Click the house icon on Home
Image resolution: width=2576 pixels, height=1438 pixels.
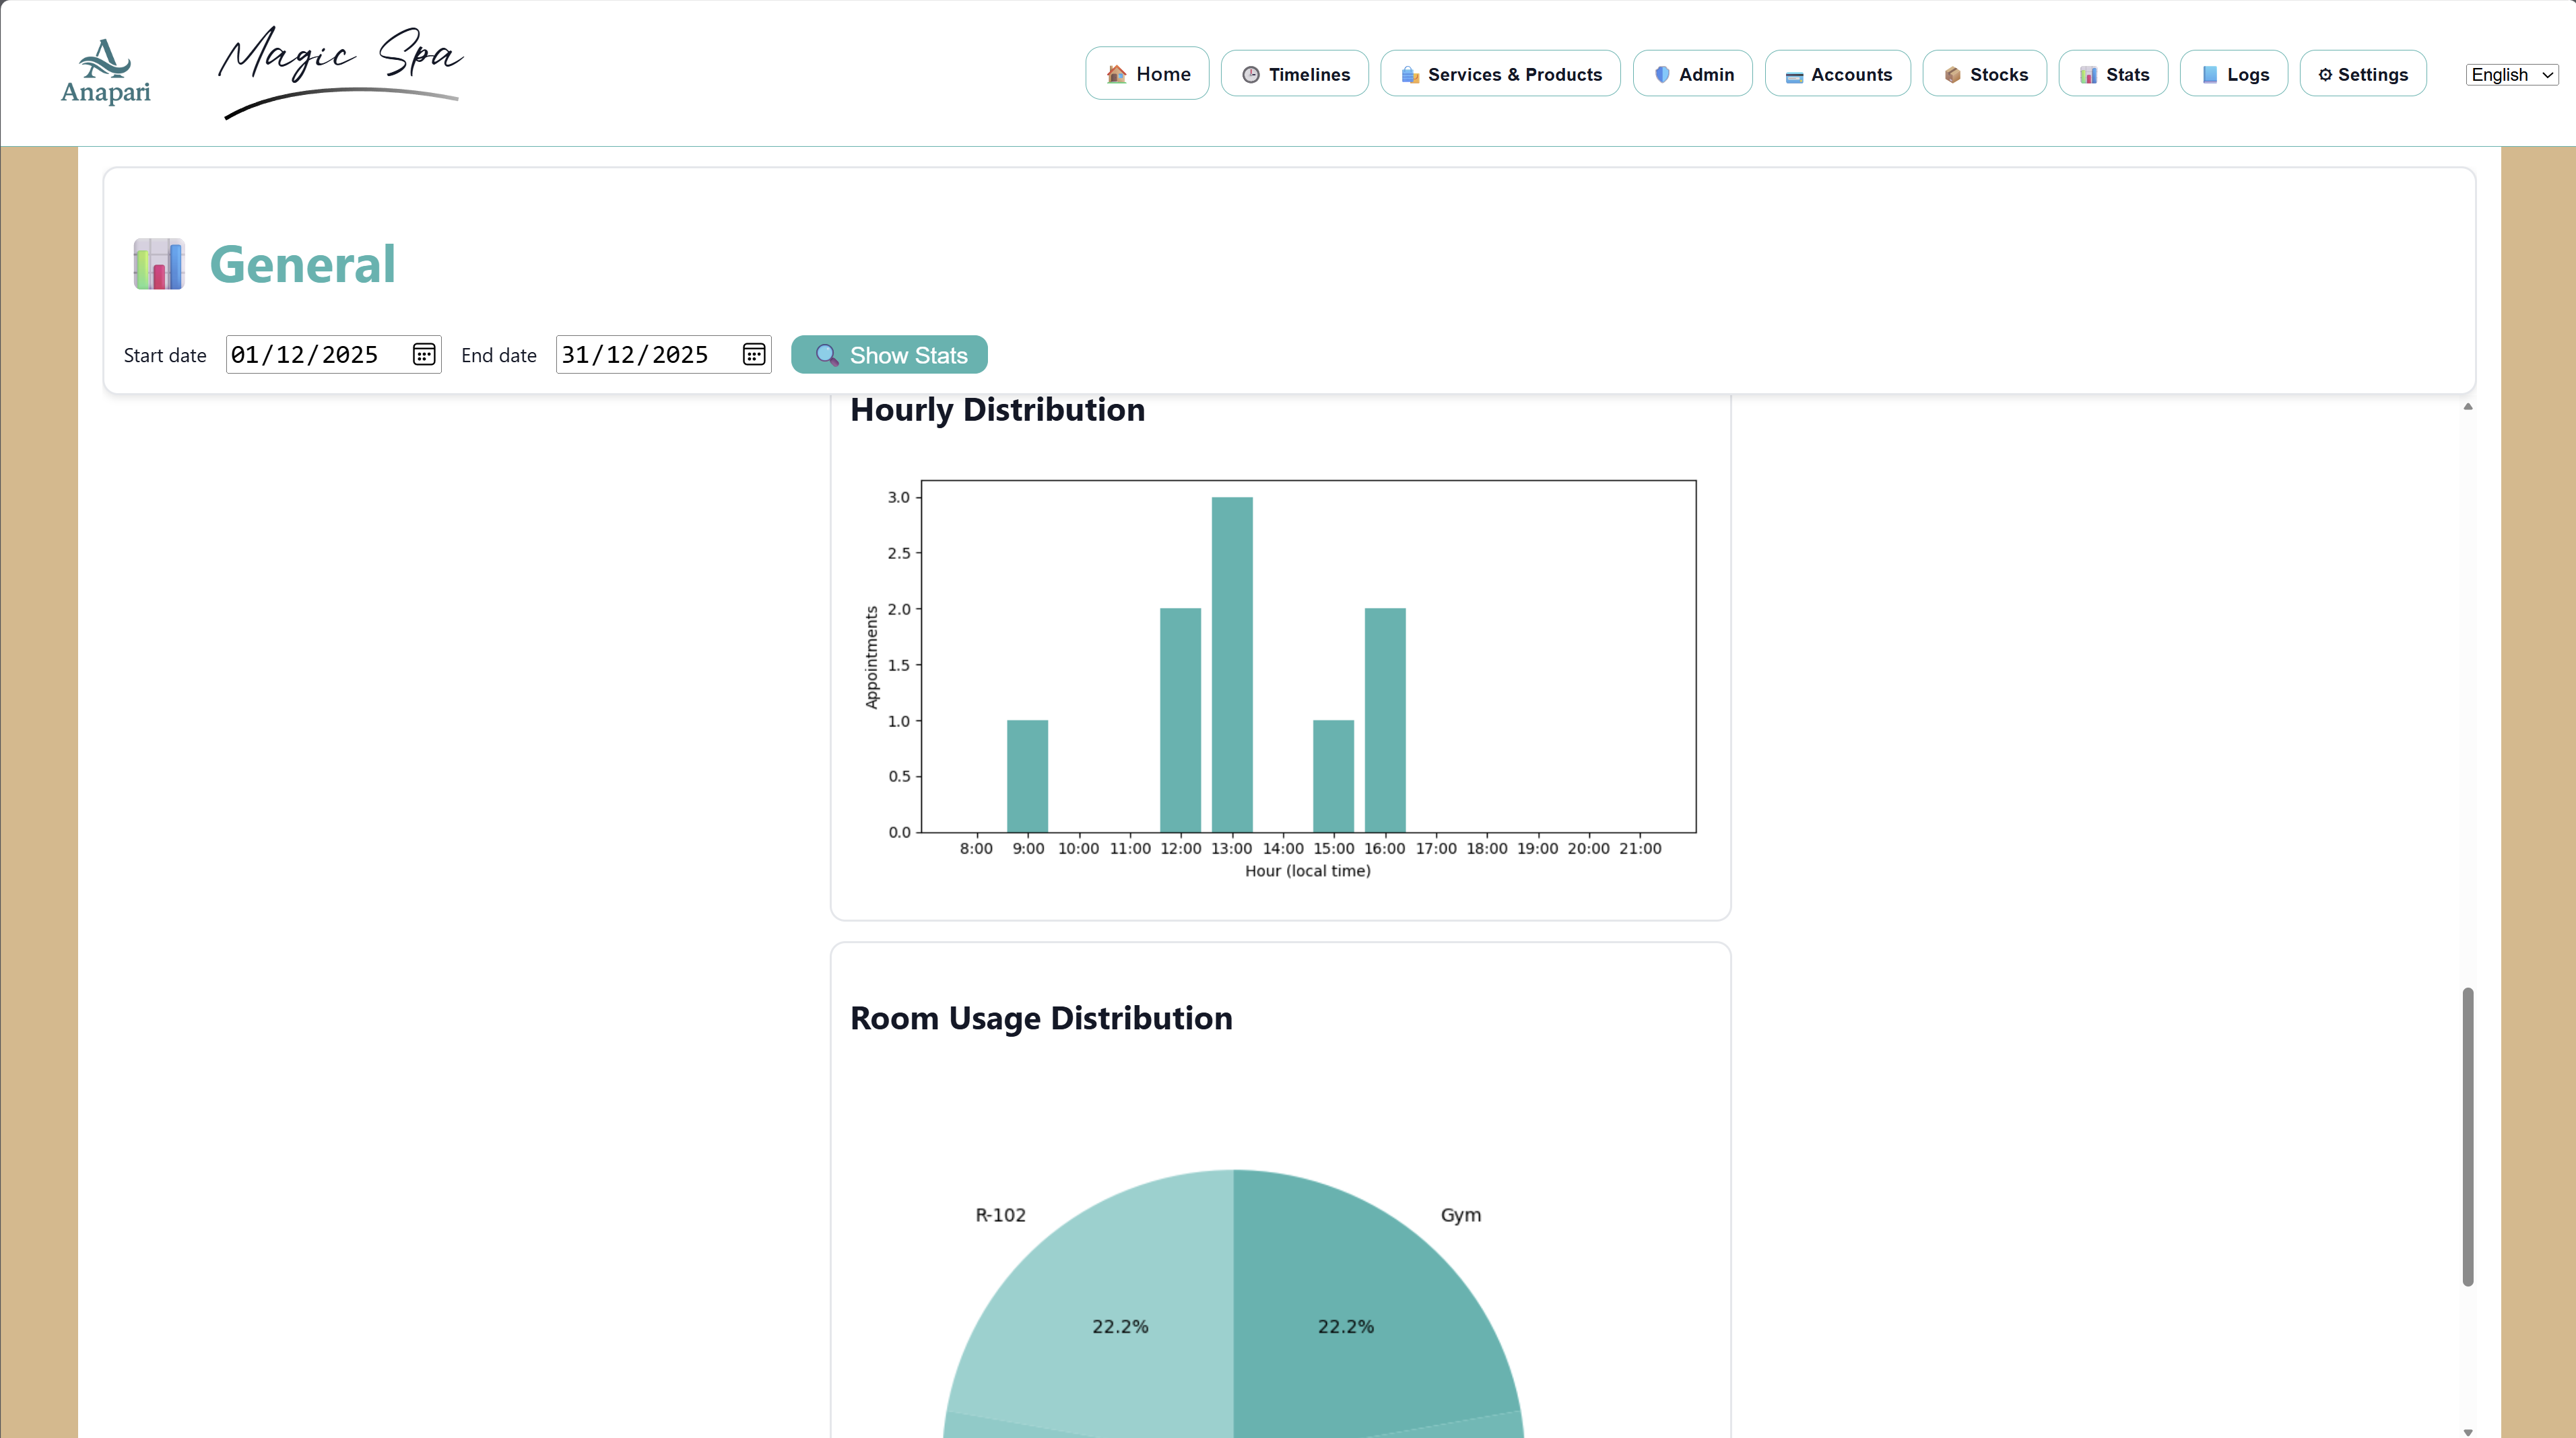click(1116, 74)
